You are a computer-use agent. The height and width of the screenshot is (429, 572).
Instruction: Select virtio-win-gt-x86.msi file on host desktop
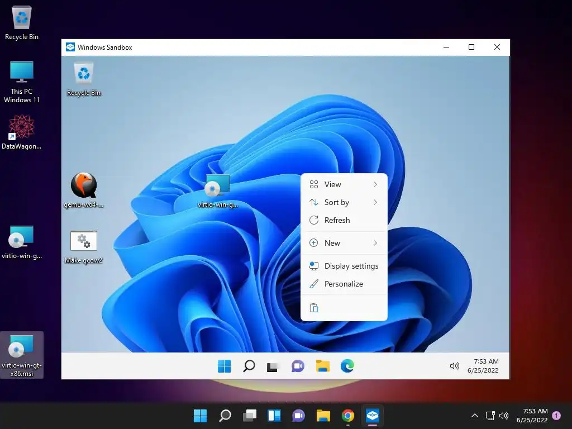tap(22, 355)
